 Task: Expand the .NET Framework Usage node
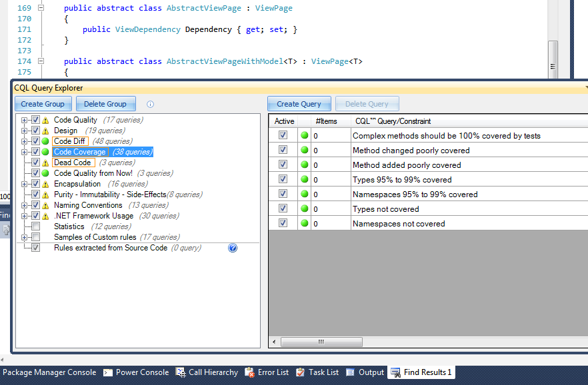(x=25, y=216)
